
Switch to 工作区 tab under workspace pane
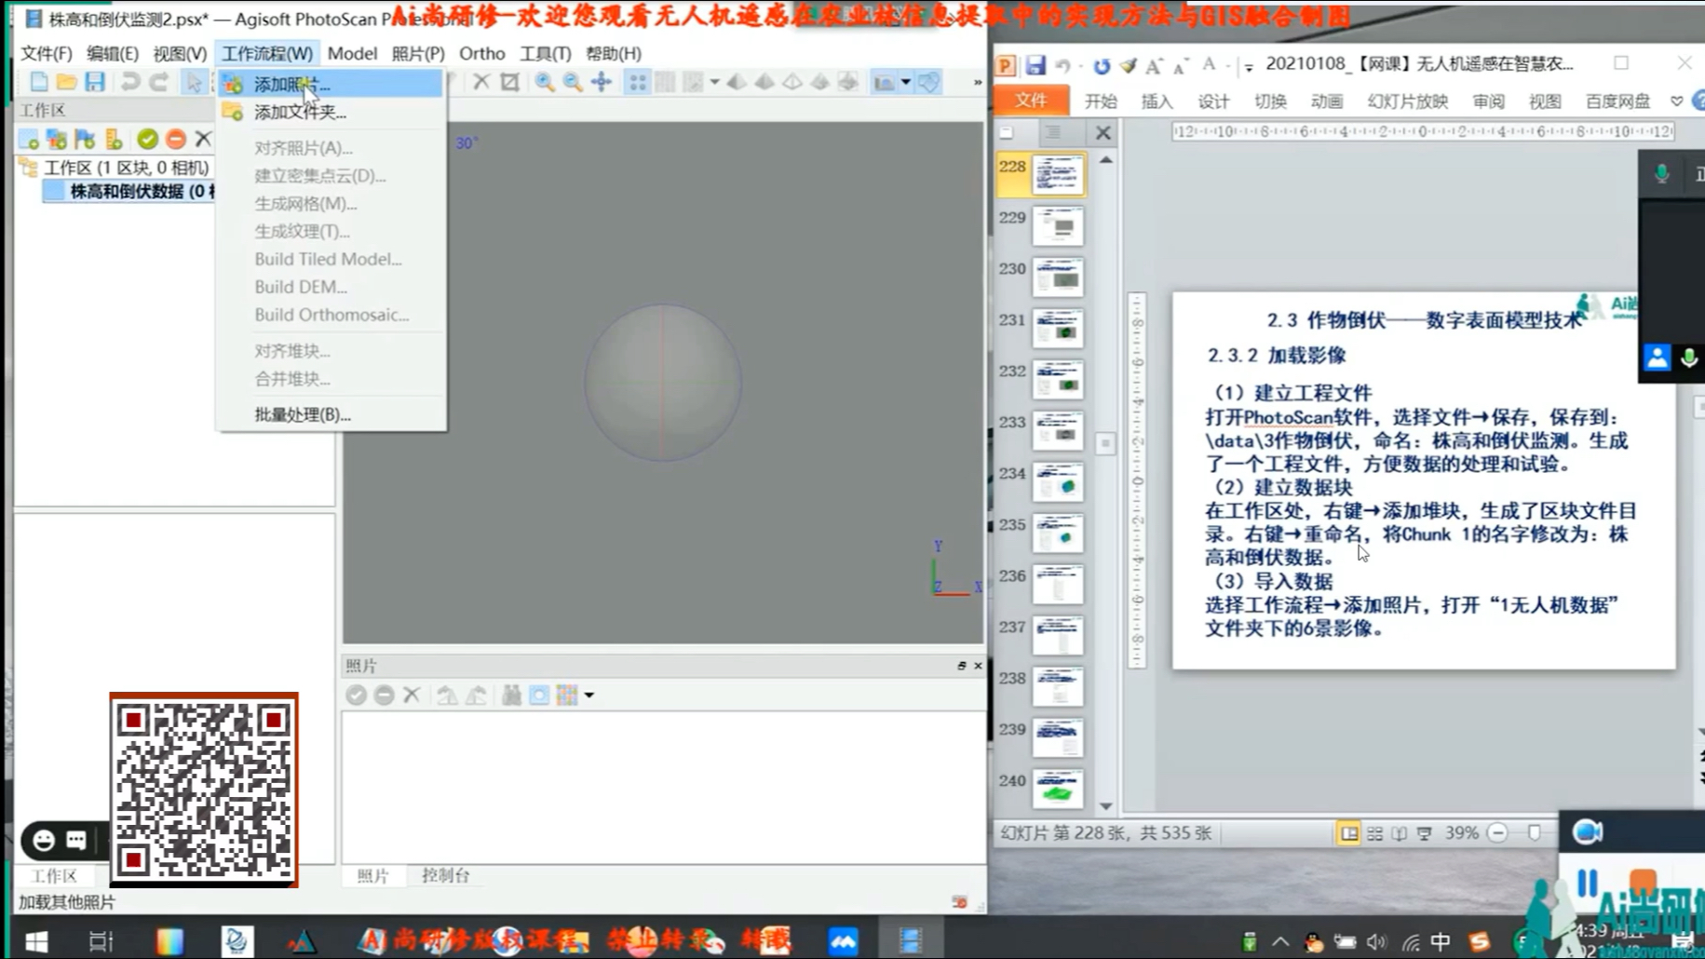[x=54, y=875]
